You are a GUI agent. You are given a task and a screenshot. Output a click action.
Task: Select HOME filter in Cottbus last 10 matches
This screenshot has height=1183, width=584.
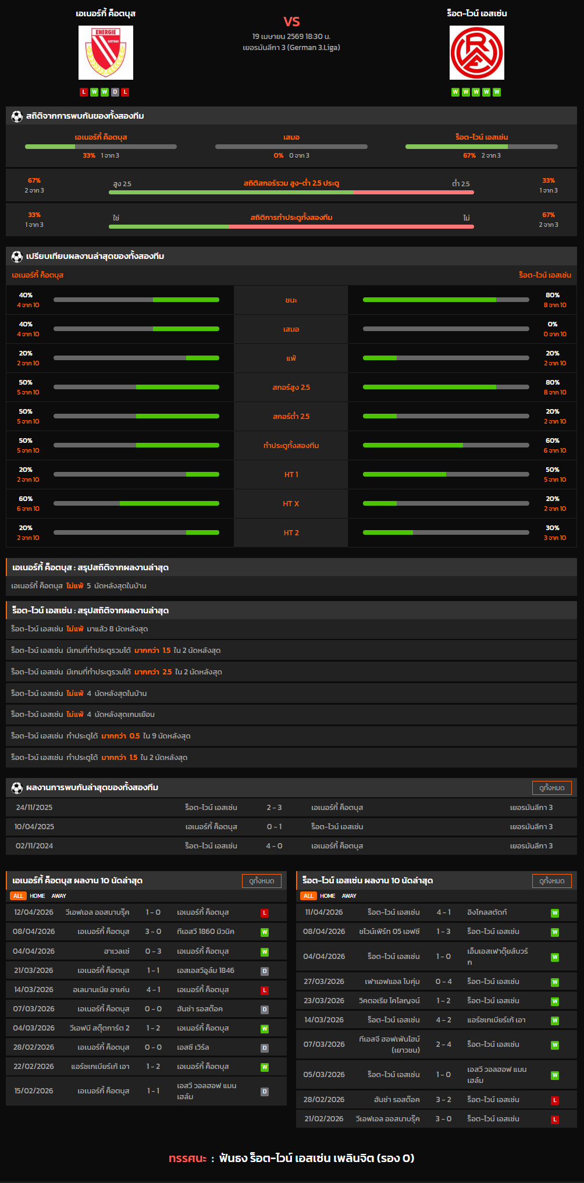tap(37, 896)
